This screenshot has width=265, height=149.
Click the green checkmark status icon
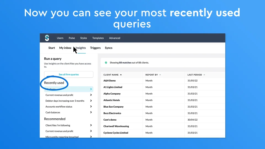[106, 63]
